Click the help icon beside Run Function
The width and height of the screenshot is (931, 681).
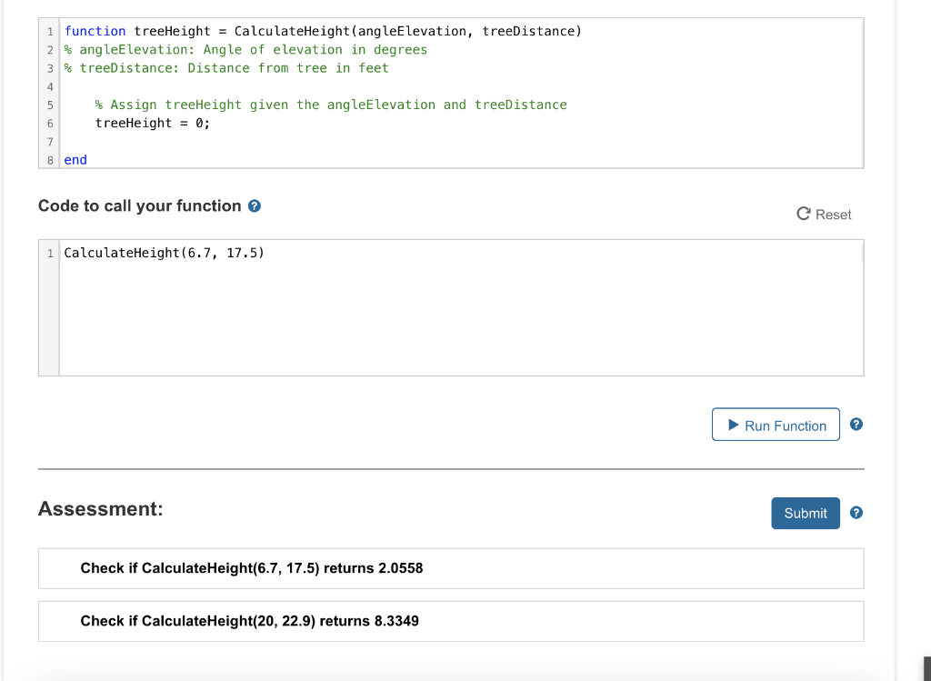[x=856, y=424]
